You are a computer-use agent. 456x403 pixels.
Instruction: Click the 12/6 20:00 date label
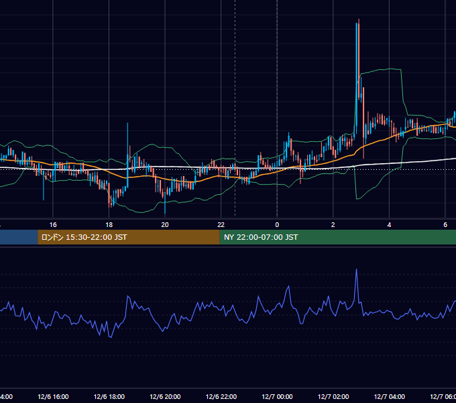pyautogui.click(x=165, y=397)
